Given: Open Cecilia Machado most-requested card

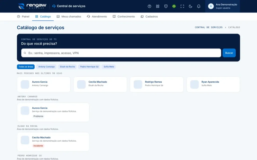Looking at the screenshot, I should (100, 84).
